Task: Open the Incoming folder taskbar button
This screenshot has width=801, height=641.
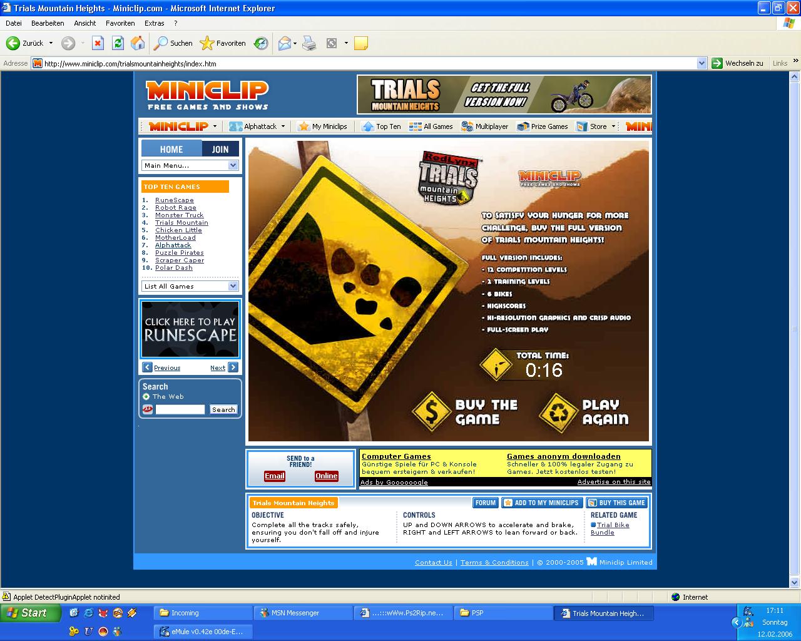Action: 203,613
